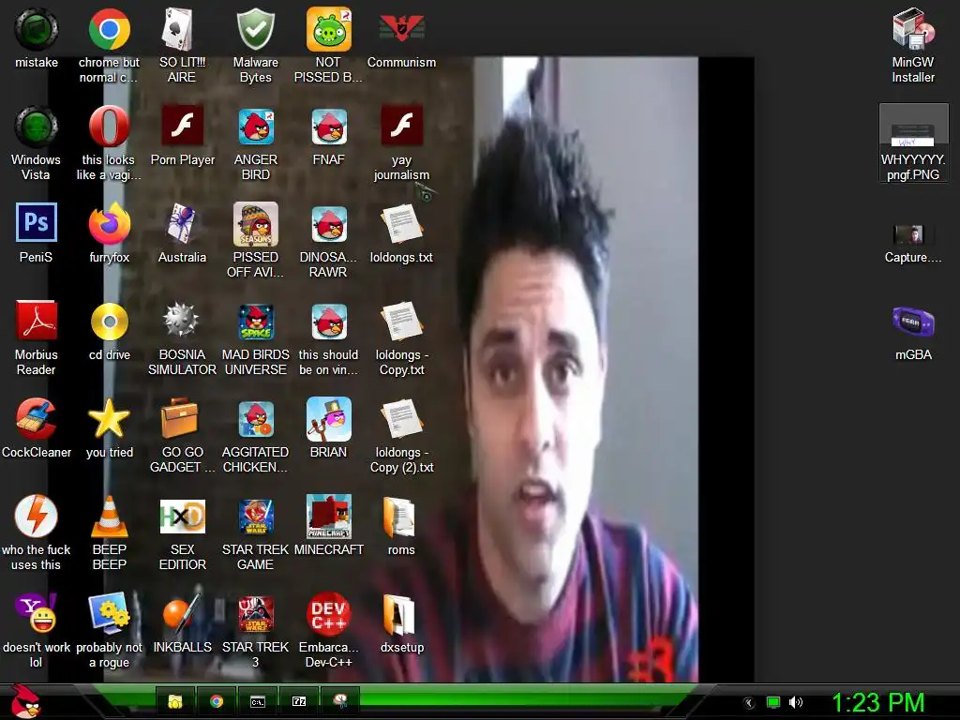960x720 pixels.
Task: Show hidden tray icons arrow
Action: click(749, 703)
